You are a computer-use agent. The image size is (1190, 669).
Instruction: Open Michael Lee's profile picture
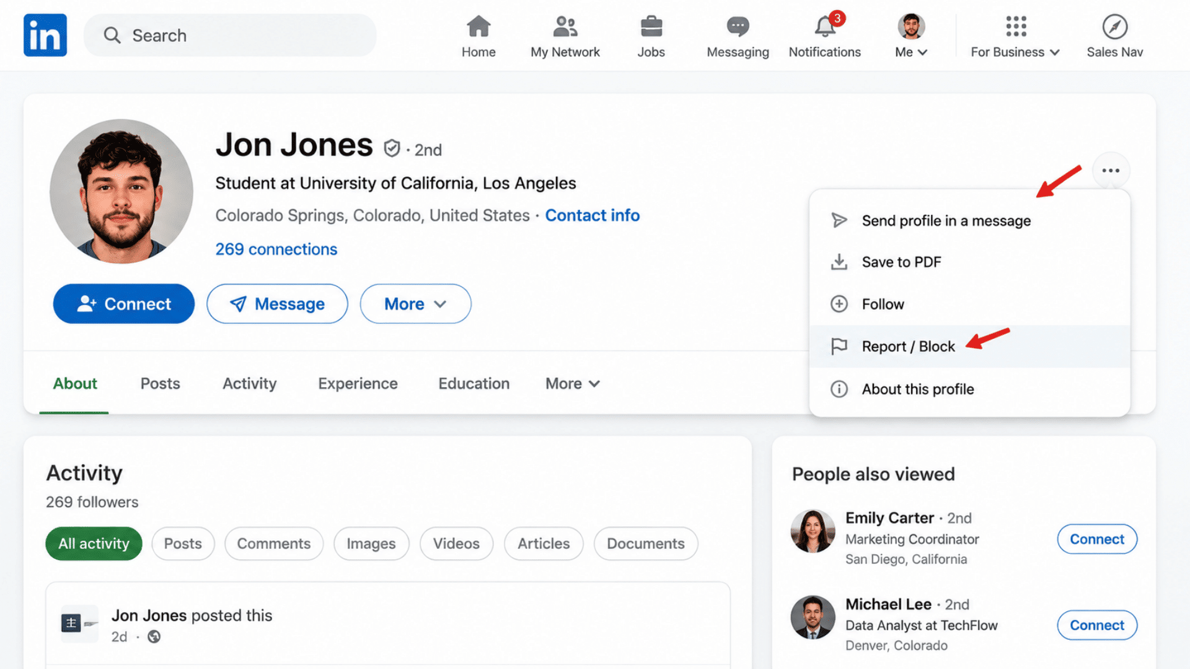[813, 618]
